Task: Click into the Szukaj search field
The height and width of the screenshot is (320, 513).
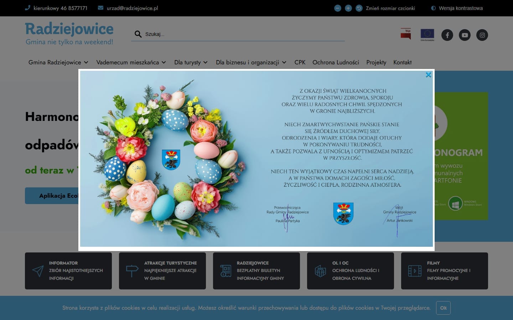Action: coord(242,34)
